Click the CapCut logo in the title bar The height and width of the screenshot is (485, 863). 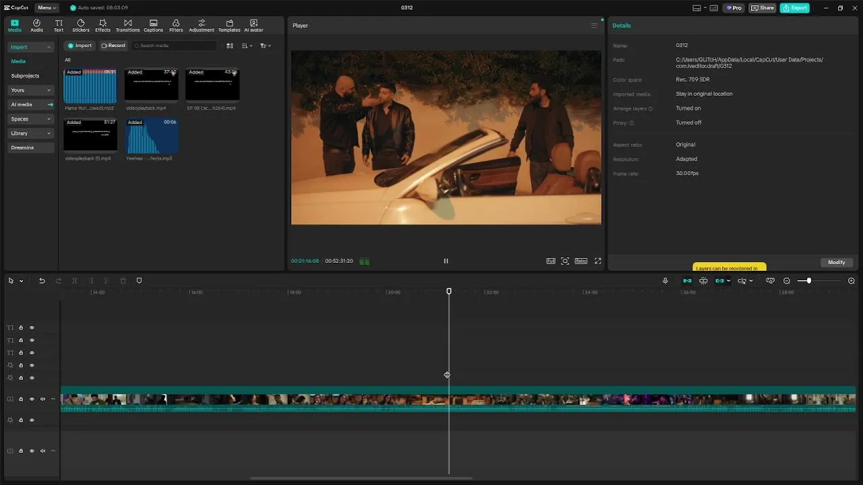coord(16,8)
